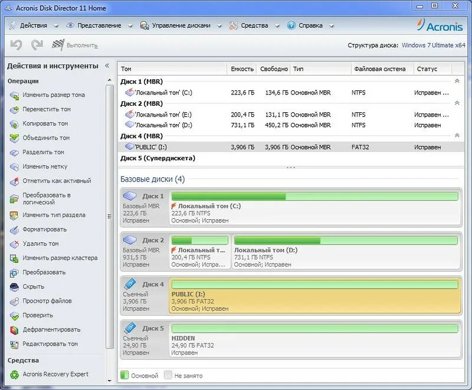Click the Изменить тип раздела icon
The image size is (472, 390).
(x=14, y=215)
